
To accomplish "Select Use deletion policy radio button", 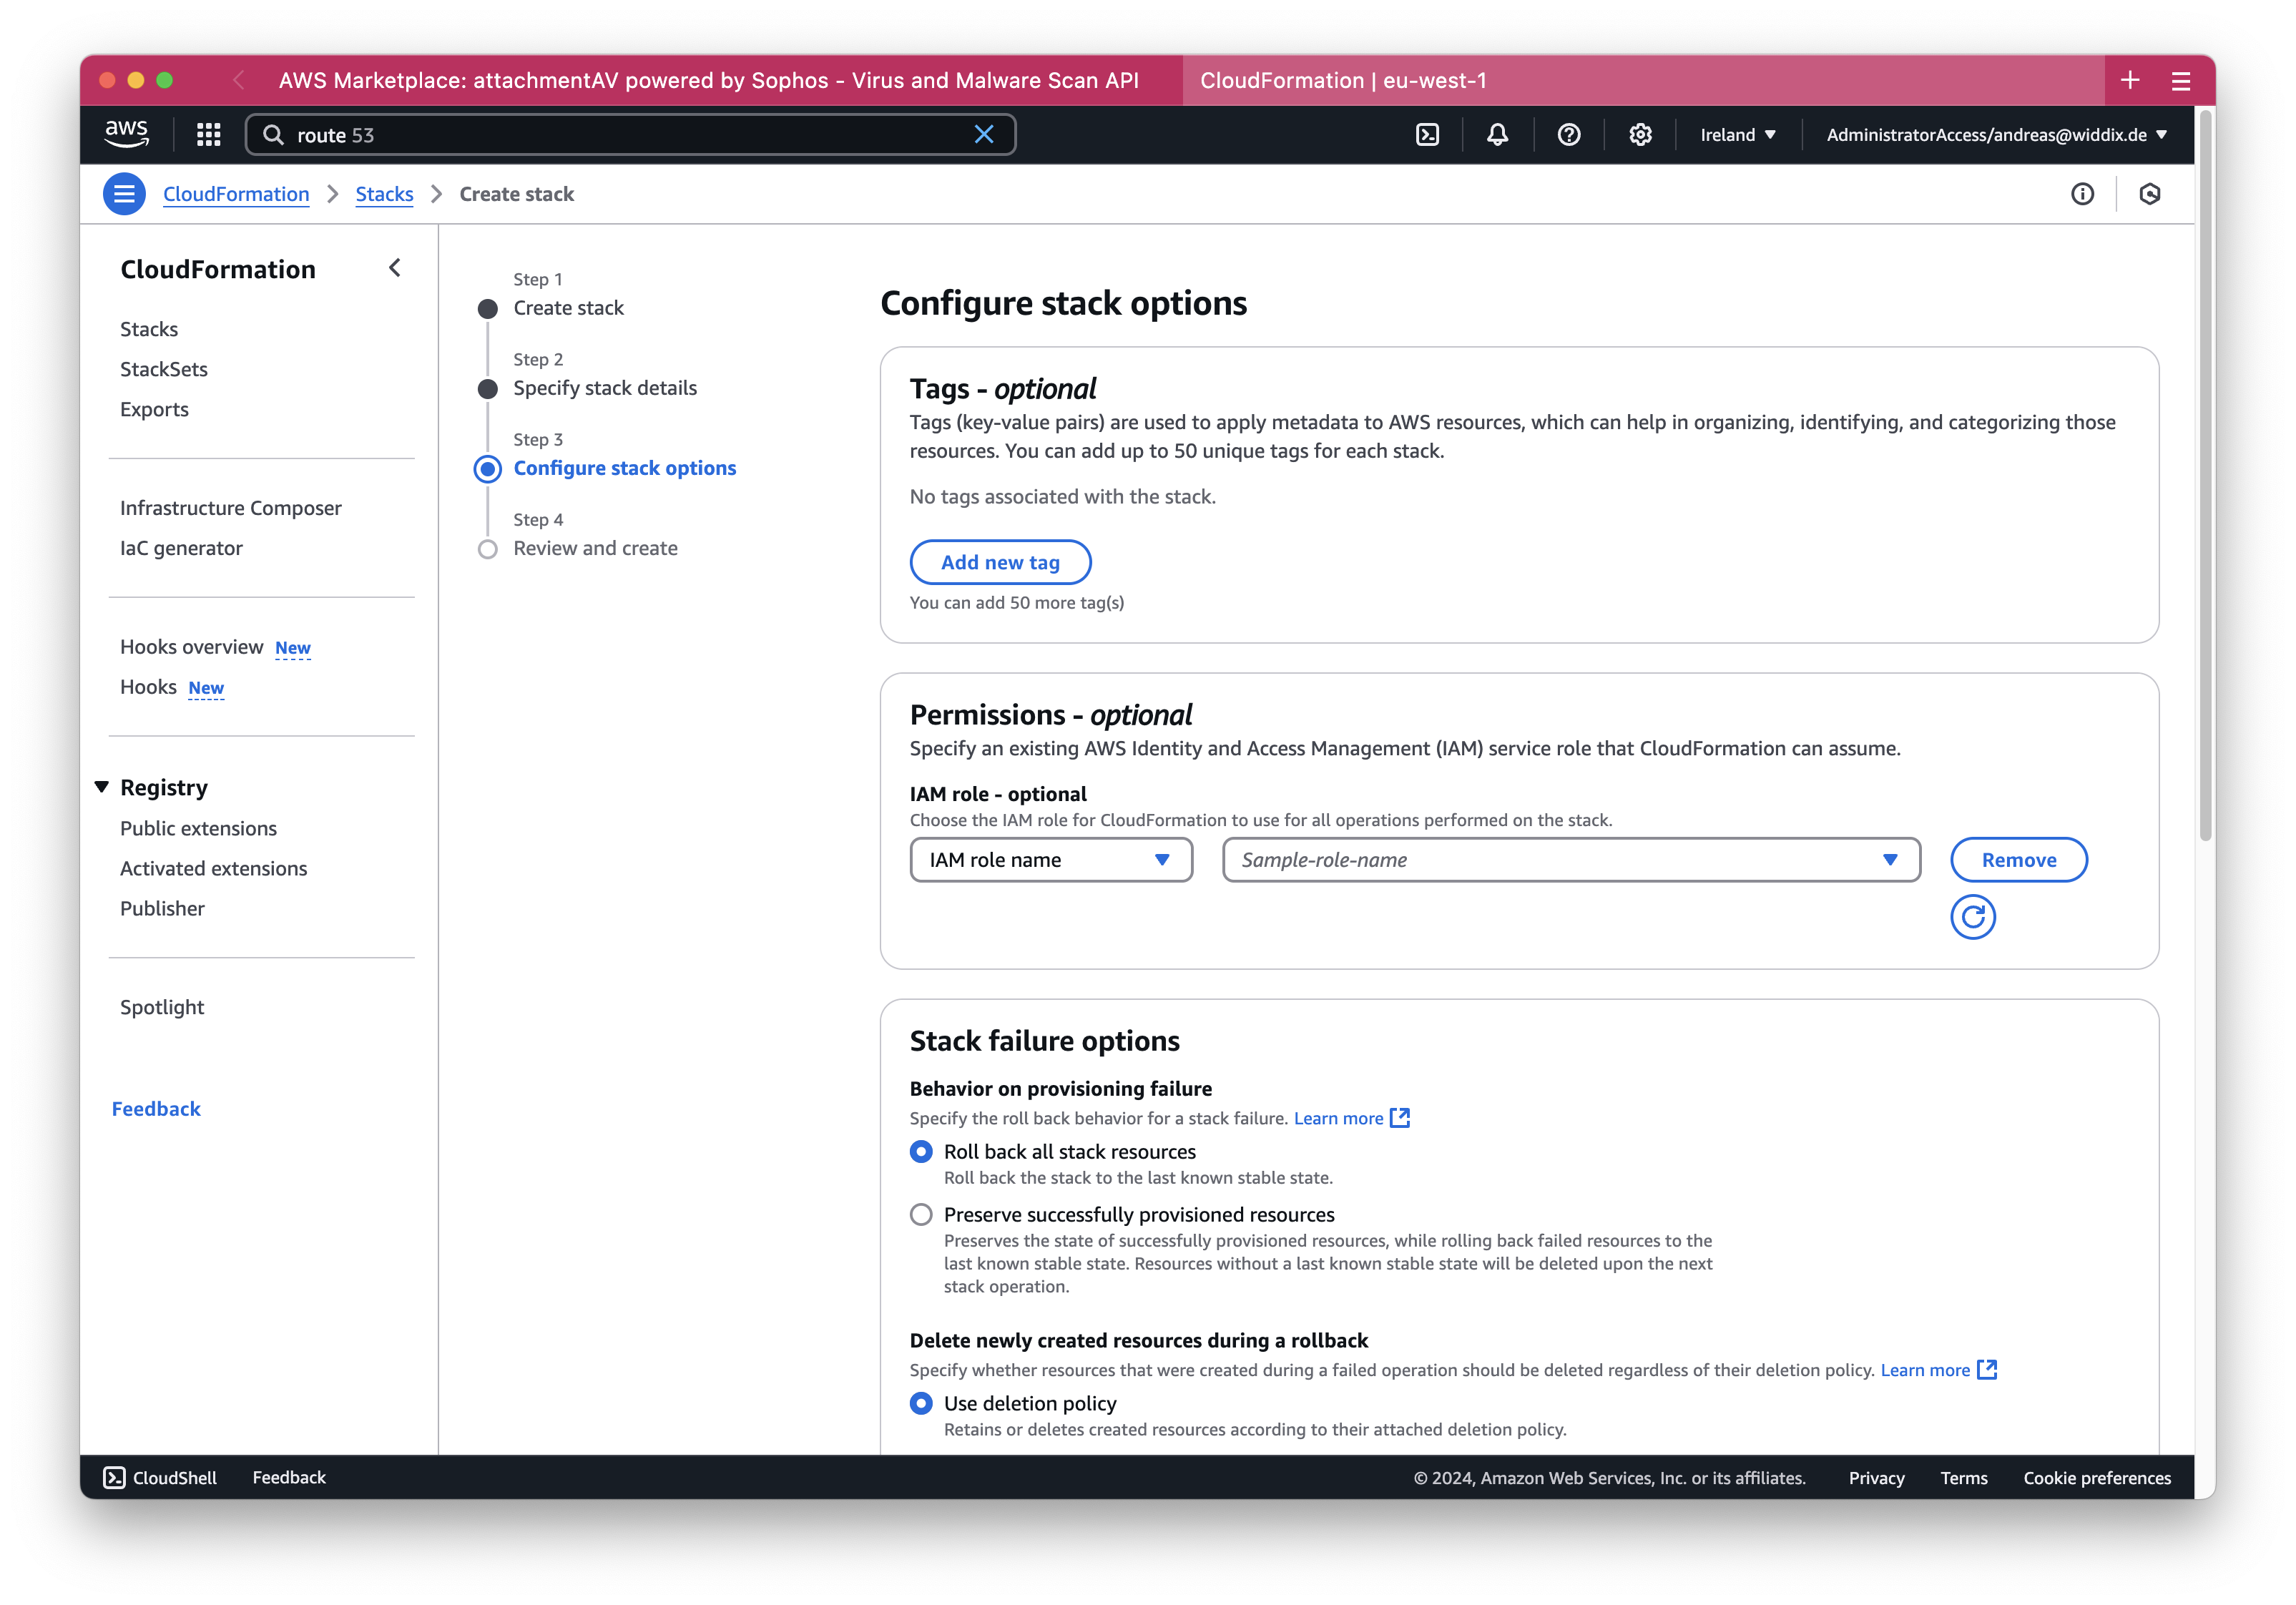I will point(921,1403).
